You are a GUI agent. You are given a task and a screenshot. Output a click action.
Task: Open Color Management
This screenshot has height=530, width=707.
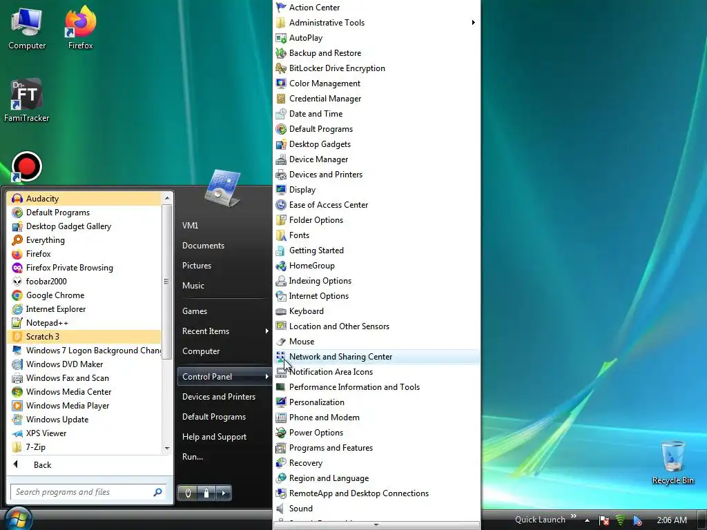pyautogui.click(x=376, y=84)
